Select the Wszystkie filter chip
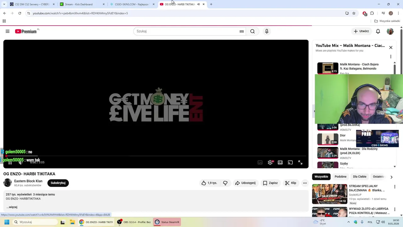The image size is (403, 227). (321, 177)
